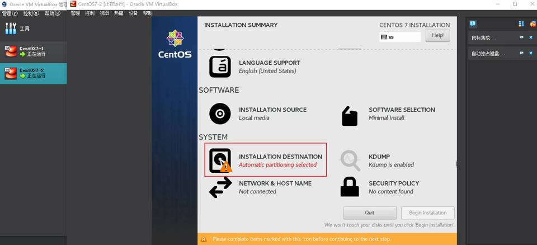Select the CentOS7-1 virtual machine
The height and width of the screenshot is (245, 537).
click(32, 51)
